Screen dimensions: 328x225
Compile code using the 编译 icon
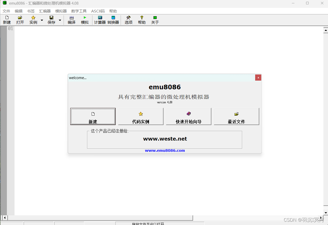tap(72, 20)
